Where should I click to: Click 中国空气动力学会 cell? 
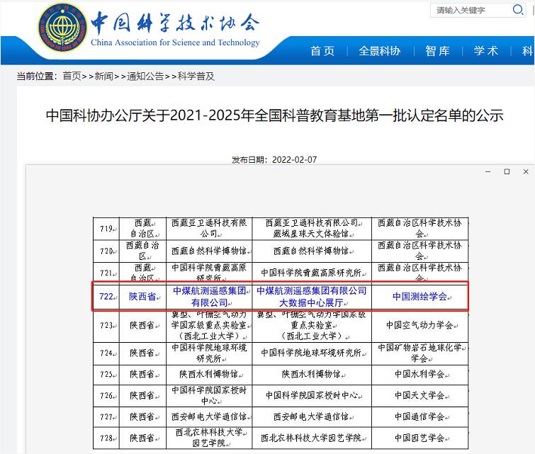tap(419, 325)
